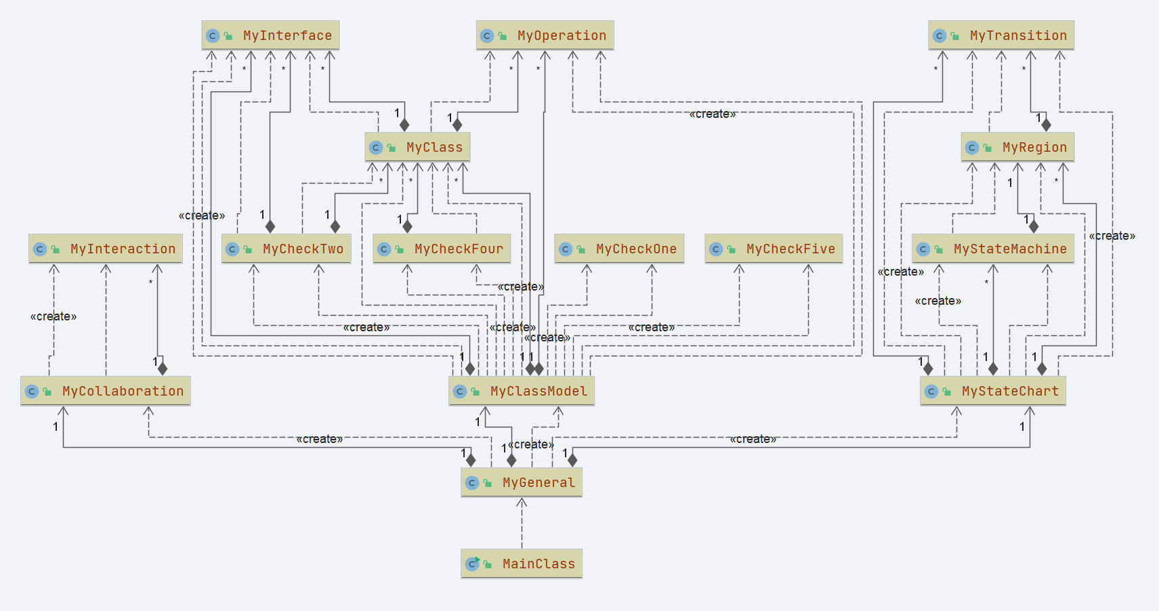The image size is (1159, 611).
Task: Select the MyCheckOne node label
Action: click(636, 249)
